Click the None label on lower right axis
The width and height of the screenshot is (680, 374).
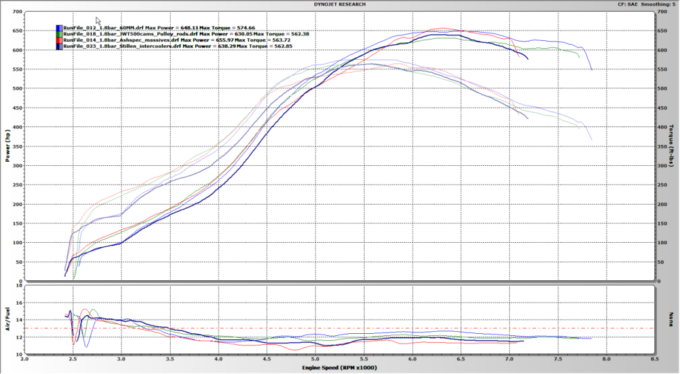pyautogui.click(x=671, y=320)
